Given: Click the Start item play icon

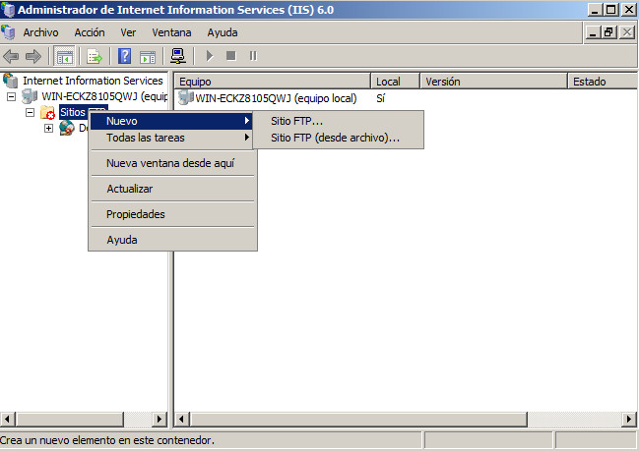Looking at the screenshot, I should point(210,56).
